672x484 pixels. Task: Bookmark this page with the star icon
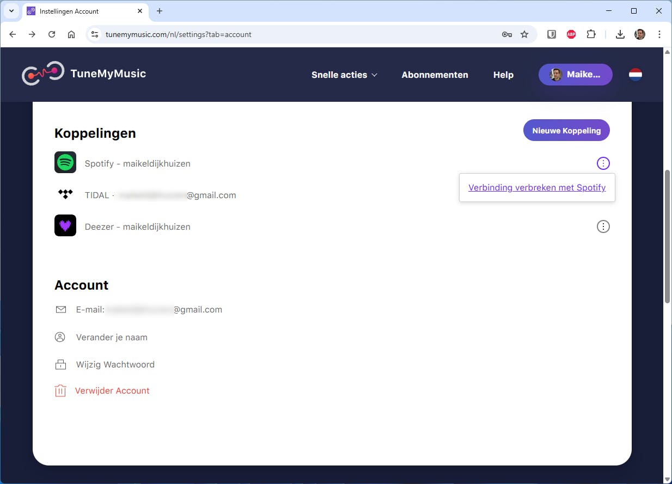coord(524,34)
